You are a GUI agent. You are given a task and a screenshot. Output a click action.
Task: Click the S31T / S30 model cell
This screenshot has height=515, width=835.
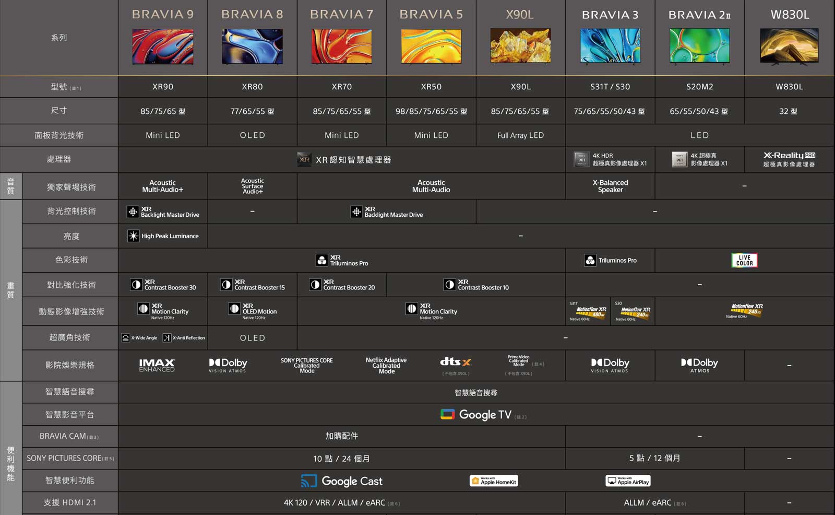coord(610,87)
